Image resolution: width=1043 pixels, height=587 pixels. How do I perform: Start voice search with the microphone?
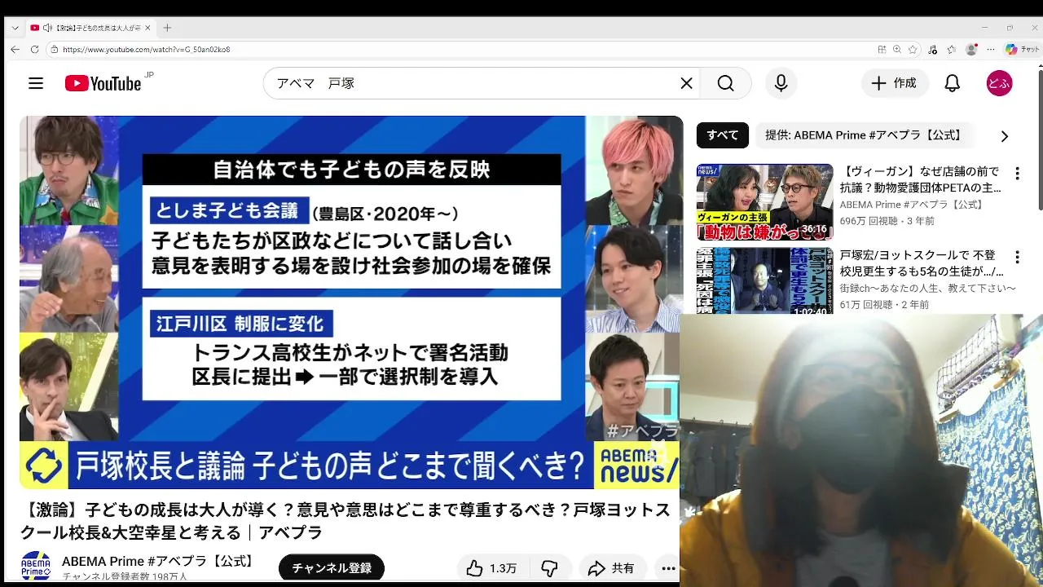click(781, 83)
